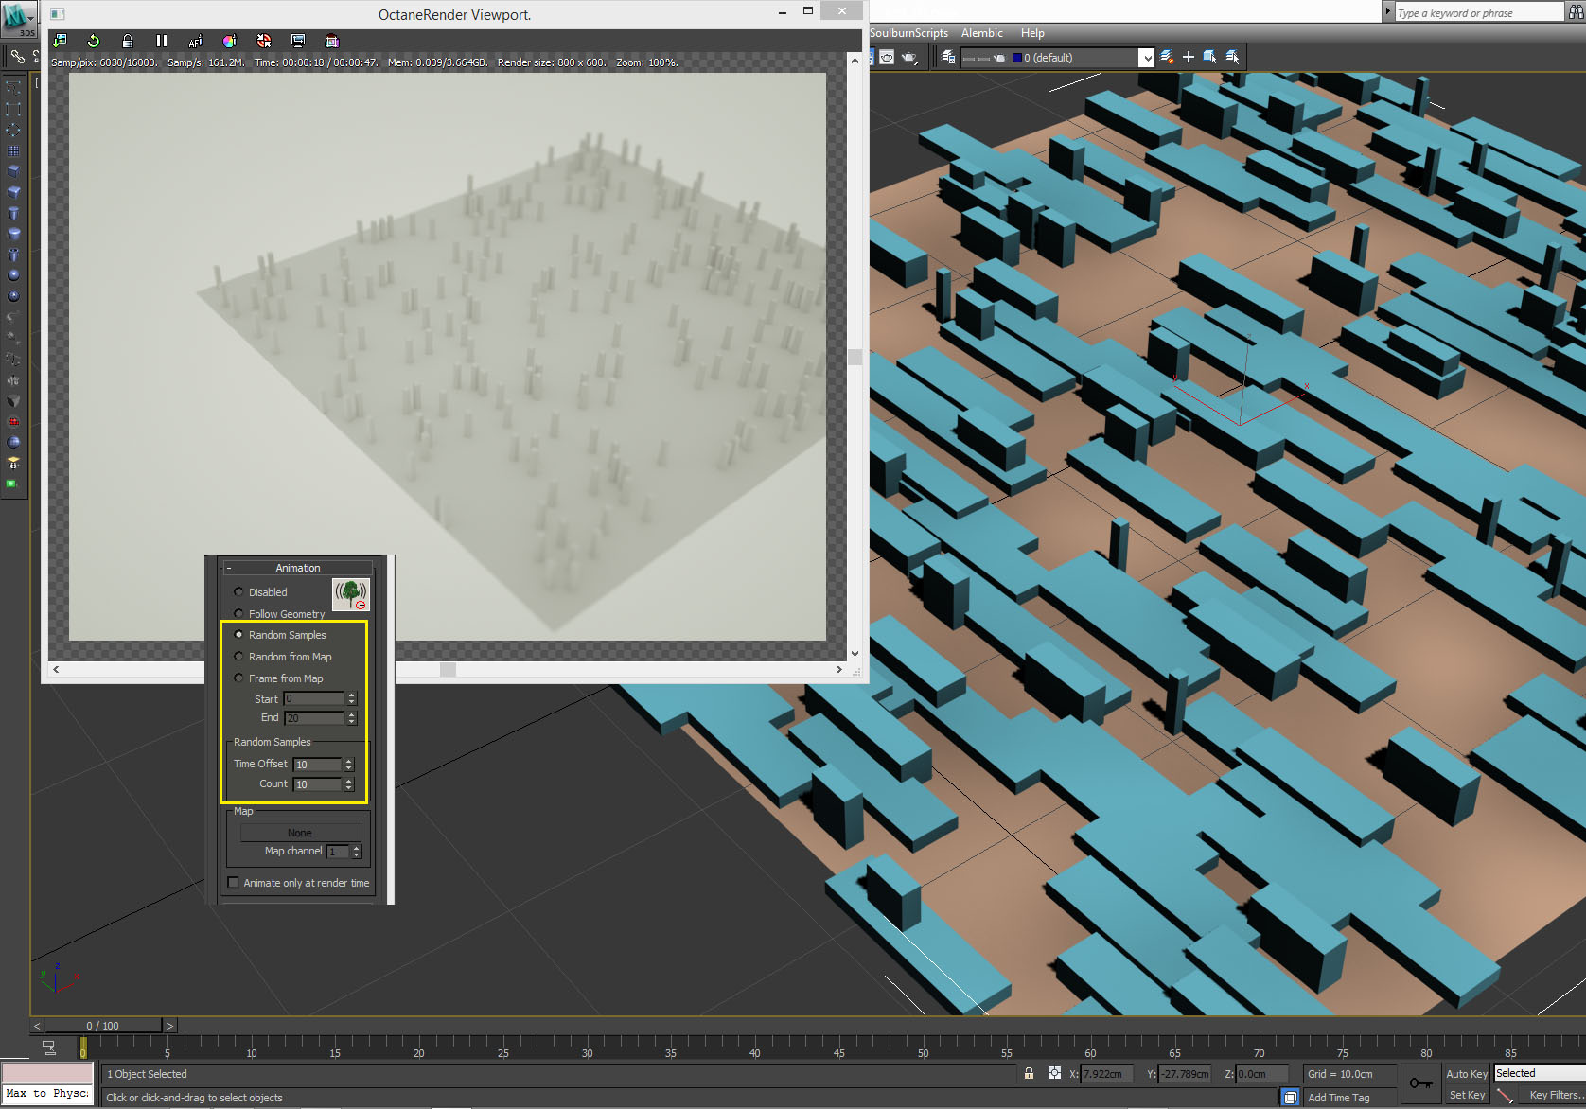Click the Count input field

(x=318, y=784)
